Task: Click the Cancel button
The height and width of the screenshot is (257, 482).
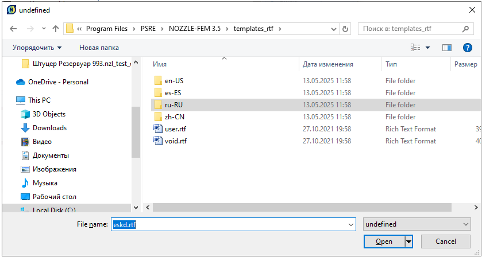Action: [445, 242]
